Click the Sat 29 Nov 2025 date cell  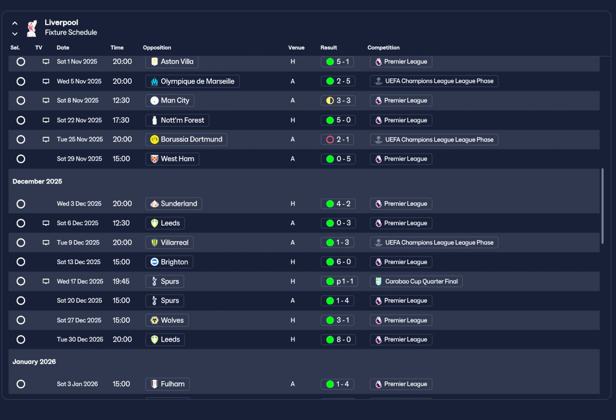click(79, 159)
